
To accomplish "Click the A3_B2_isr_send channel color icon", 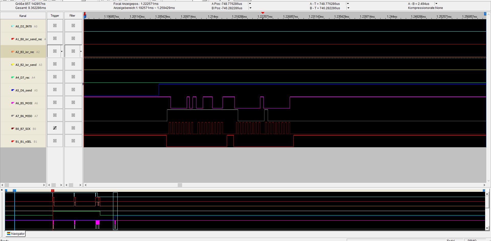I will tap(12, 65).
